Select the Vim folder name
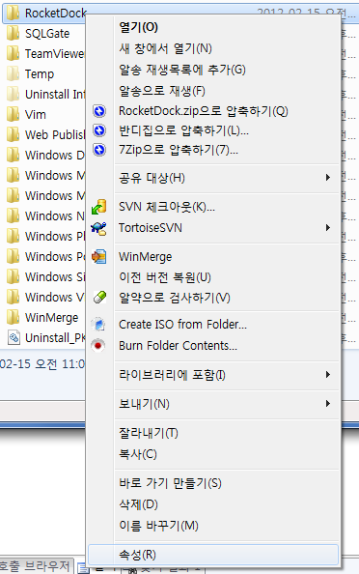The height and width of the screenshot is (574, 359). click(36, 115)
